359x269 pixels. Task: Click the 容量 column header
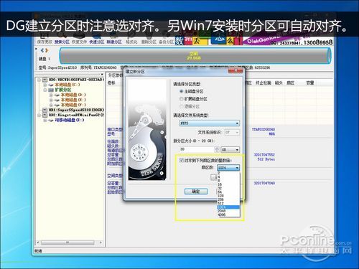pyautogui.click(x=310, y=83)
